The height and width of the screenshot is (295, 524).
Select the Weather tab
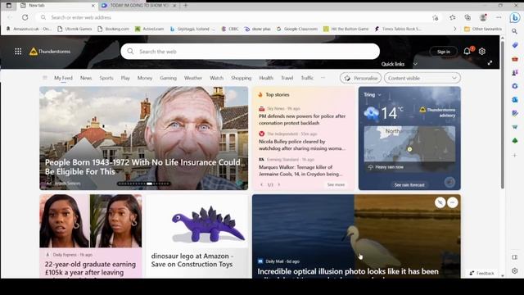[x=193, y=78]
